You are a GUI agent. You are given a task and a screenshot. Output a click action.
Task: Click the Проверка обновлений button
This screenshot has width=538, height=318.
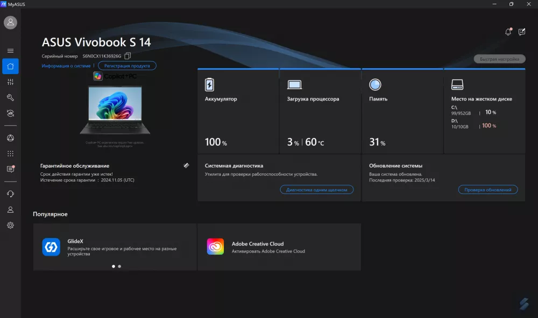coord(488,190)
